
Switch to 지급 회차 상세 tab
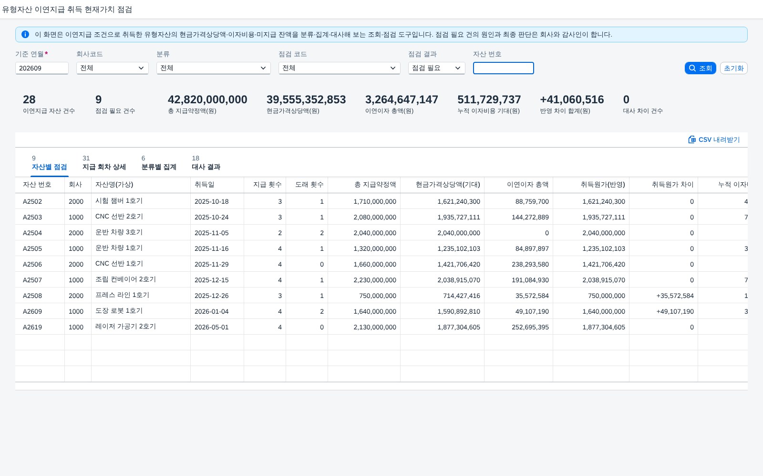104,163
